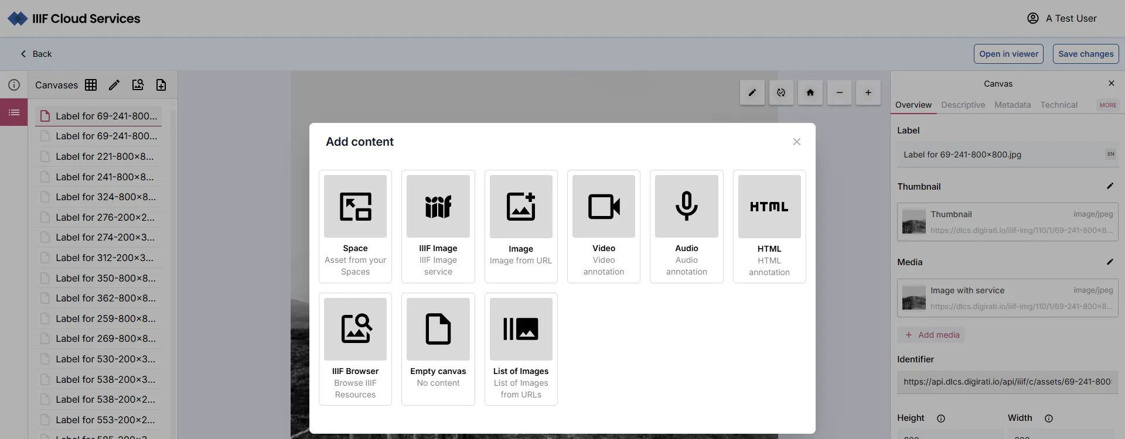The height and width of the screenshot is (439, 1125).
Task: Switch to the Descriptive tab
Action: 963,105
